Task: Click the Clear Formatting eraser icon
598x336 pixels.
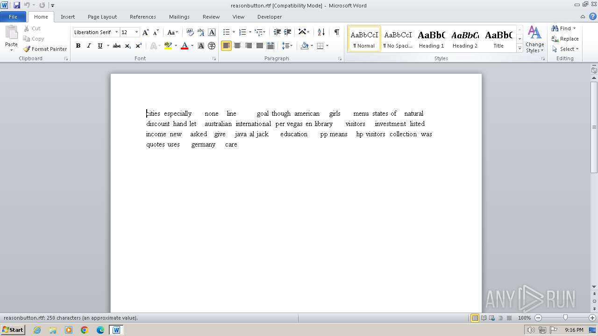Action: pyautogui.click(x=190, y=32)
